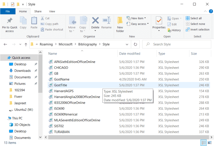The image size is (214, 146).
Task: Click Select none
Action: click(195, 24)
